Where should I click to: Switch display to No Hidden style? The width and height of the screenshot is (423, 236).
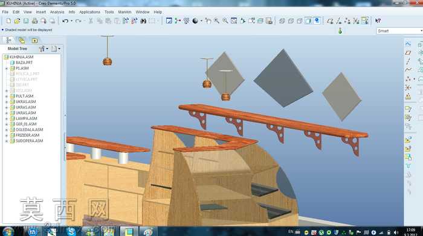[x=300, y=20]
